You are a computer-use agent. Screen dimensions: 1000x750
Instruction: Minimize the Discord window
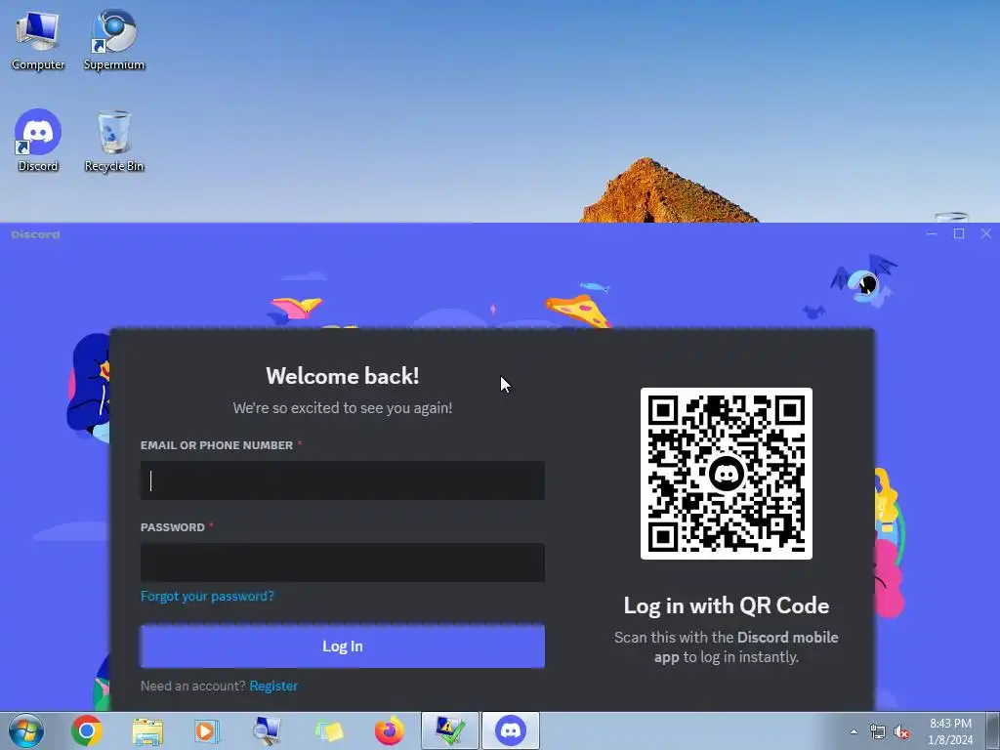click(932, 234)
